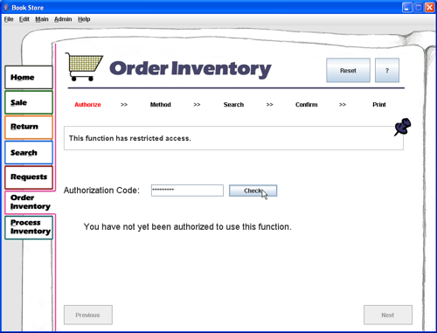The image size is (437, 333).
Task: Click the Reset button
Action: [x=348, y=70]
